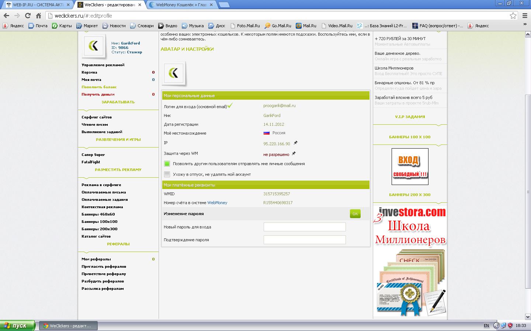Enable the vacation mode checkbox
Viewport: 531px width, 331px height.
(167, 174)
